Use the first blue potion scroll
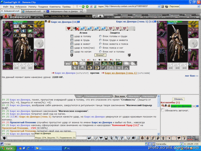Screen dimensions: 201x151 pos(83,29)
